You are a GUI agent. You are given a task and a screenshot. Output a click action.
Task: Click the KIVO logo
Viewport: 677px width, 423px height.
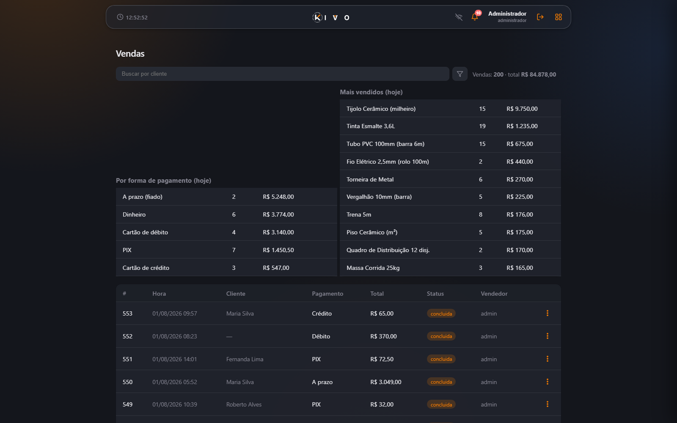click(331, 17)
